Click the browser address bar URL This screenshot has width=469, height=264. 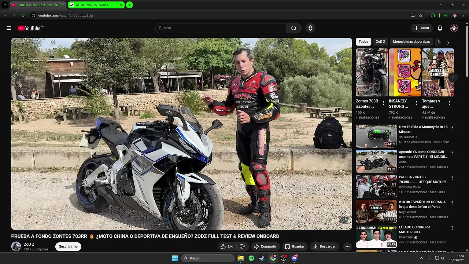(x=65, y=15)
